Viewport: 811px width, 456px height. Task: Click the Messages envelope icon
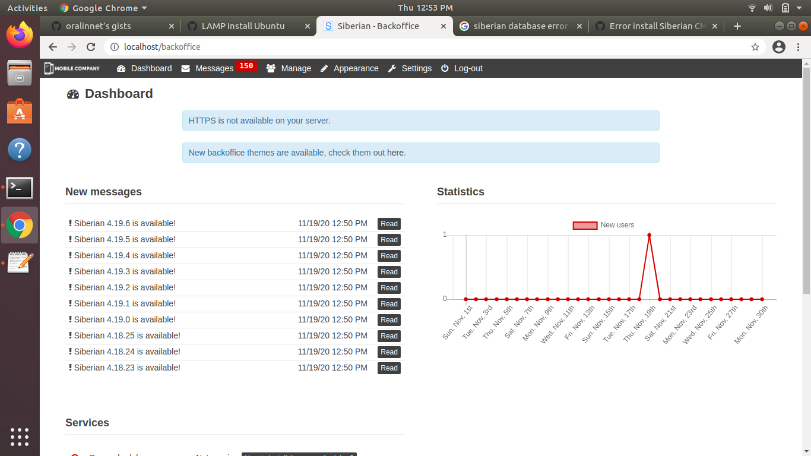[x=185, y=68]
